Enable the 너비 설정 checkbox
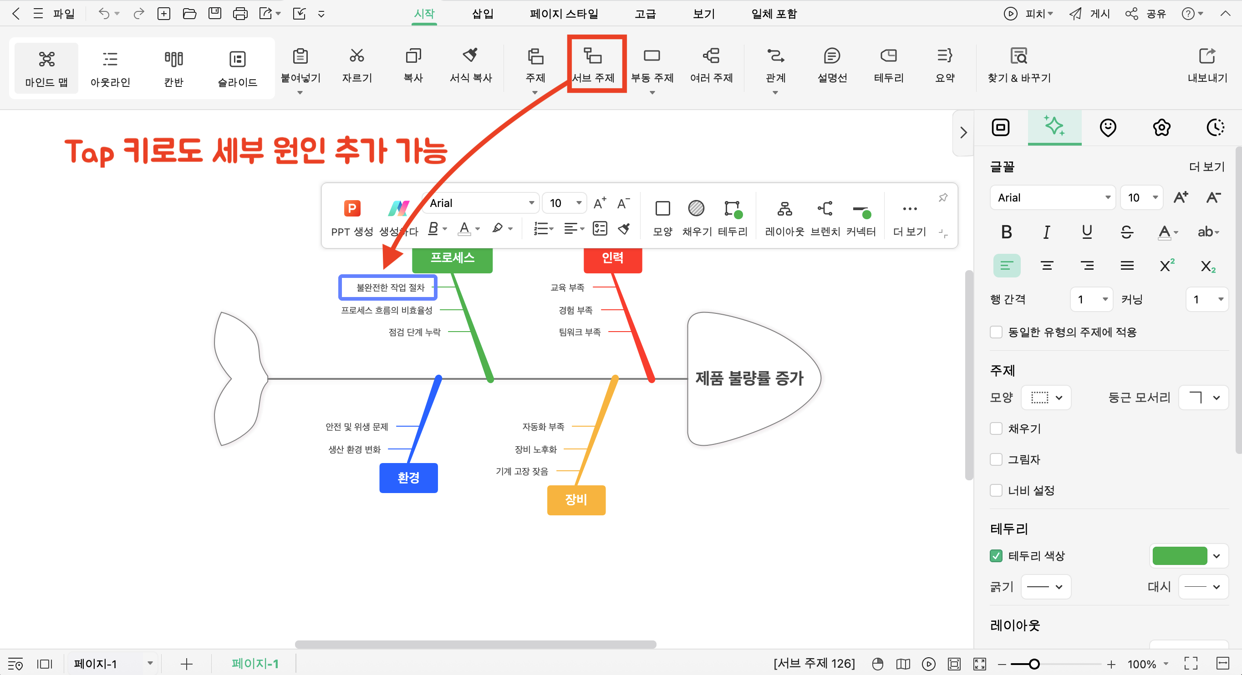Viewport: 1242px width, 675px height. click(996, 490)
